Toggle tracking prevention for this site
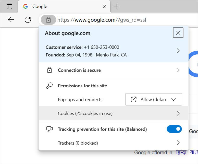The height and width of the screenshot is (164, 198). click(174, 129)
